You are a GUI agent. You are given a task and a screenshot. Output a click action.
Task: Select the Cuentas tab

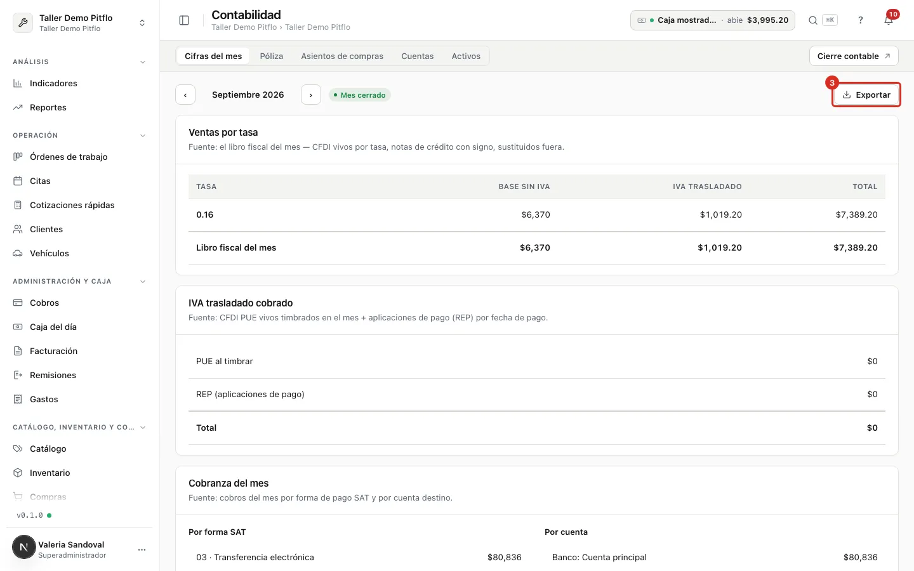(x=418, y=56)
